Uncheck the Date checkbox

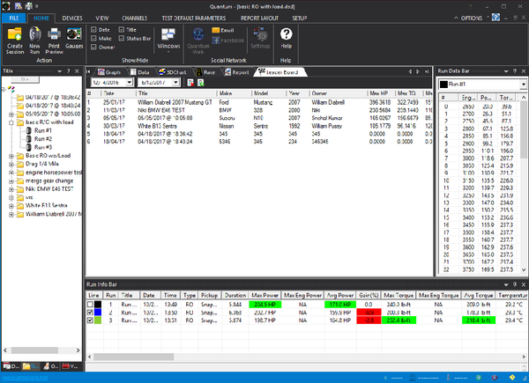[x=94, y=30]
